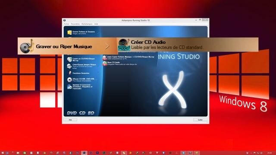
Task: Click the Quitter button
Action: pos(200,120)
